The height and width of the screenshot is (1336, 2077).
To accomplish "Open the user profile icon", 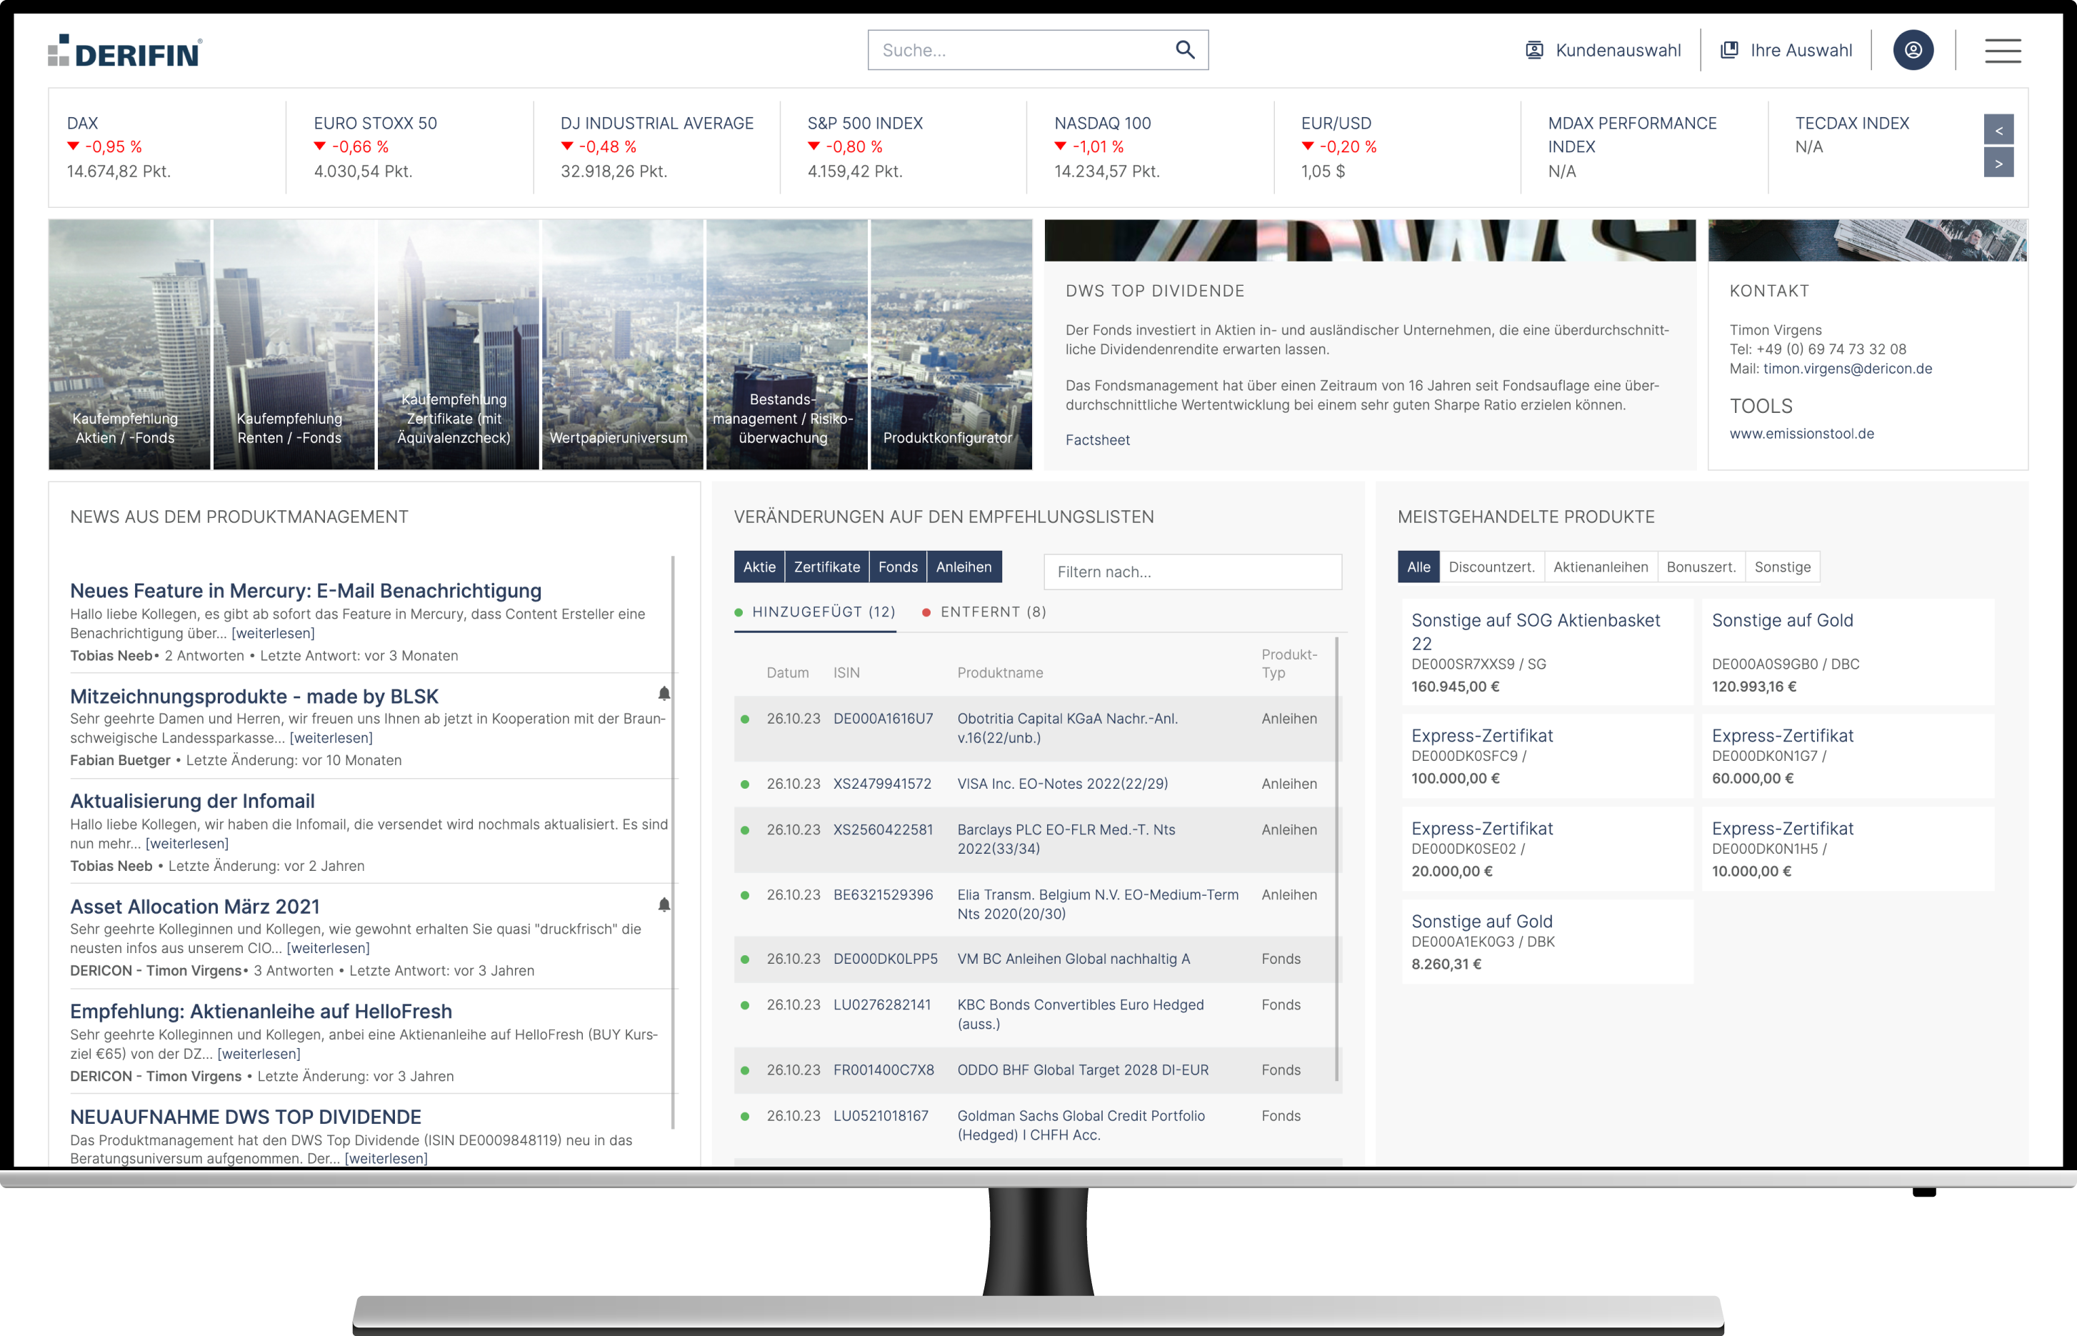I will pos(1912,50).
